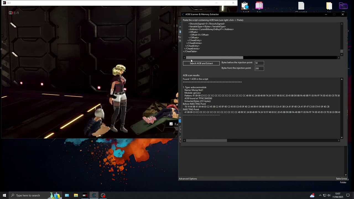Click the script box scroll-right arrow
The height and width of the screenshot is (199, 354).
tap(338, 57)
